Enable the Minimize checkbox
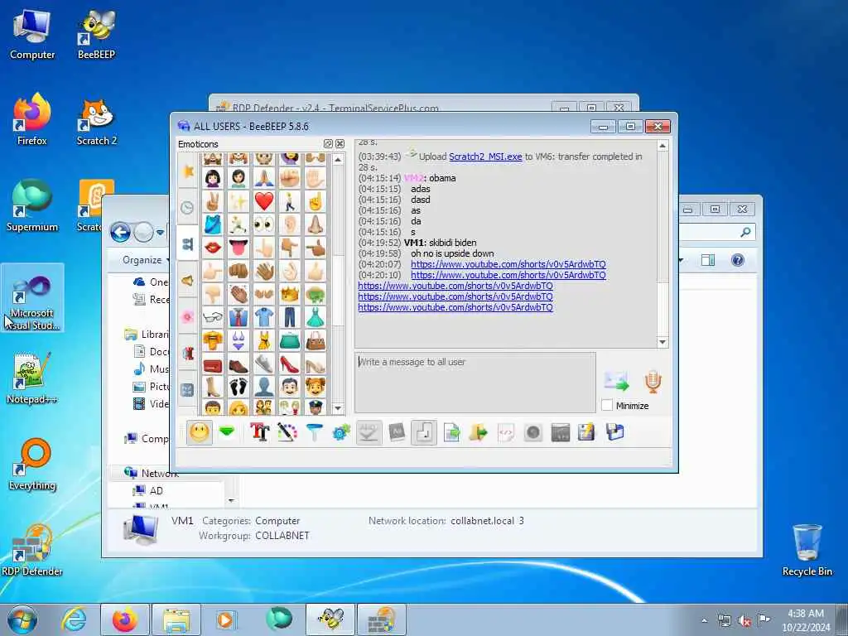848x636 pixels. (607, 405)
